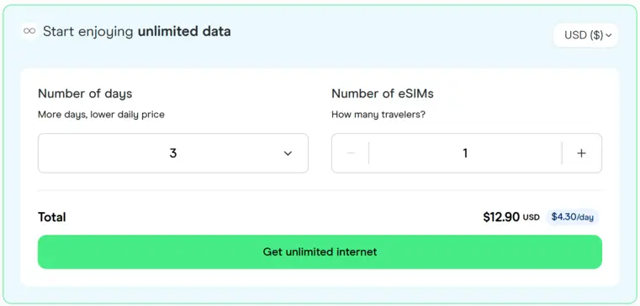Click the infinity symbol icon

click(x=29, y=31)
